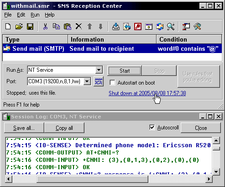Viewport: 225px width, 187px height.
Task: Click the New file toolbar icon
Action: coord(8,27)
